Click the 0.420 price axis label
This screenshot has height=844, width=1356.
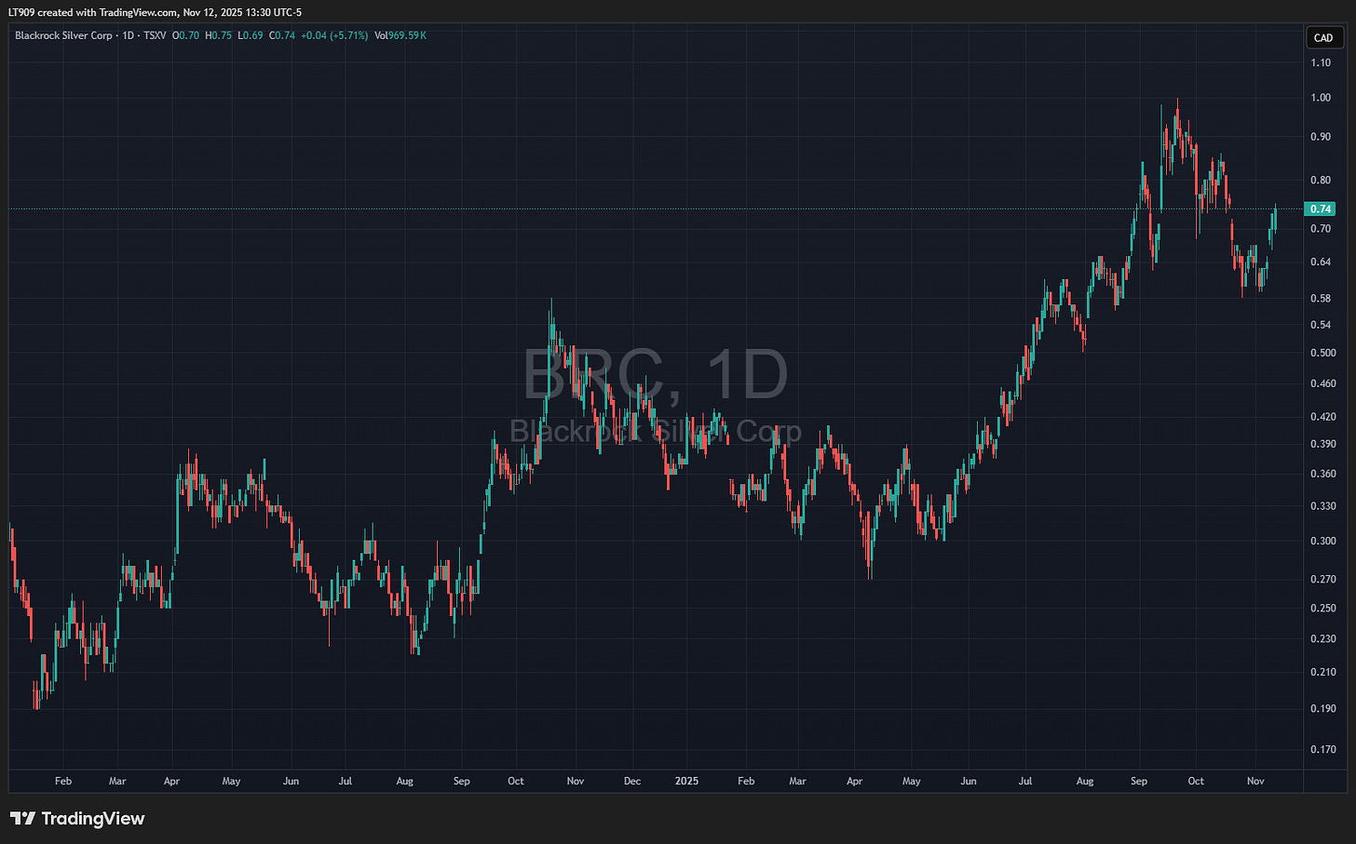pyautogui.click(x=1323, y=417)
